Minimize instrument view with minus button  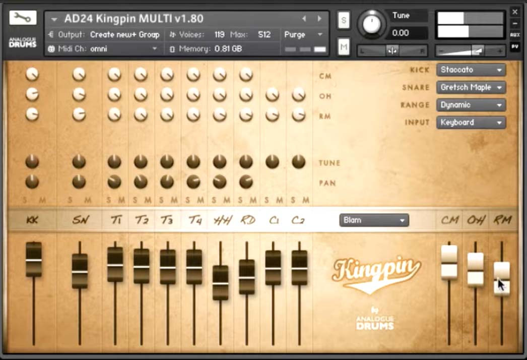pyautogui.click(x=515, y=24)
